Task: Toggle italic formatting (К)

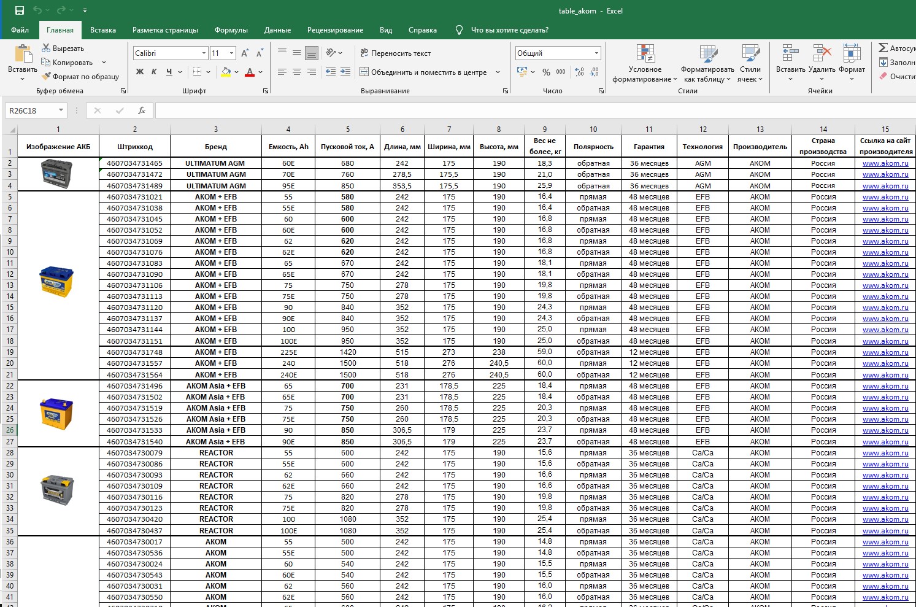Action: (154, 72)
